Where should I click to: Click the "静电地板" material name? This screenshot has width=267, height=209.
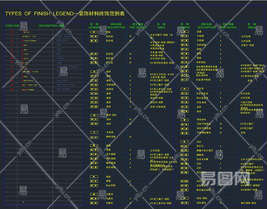[x=111, y=137]
